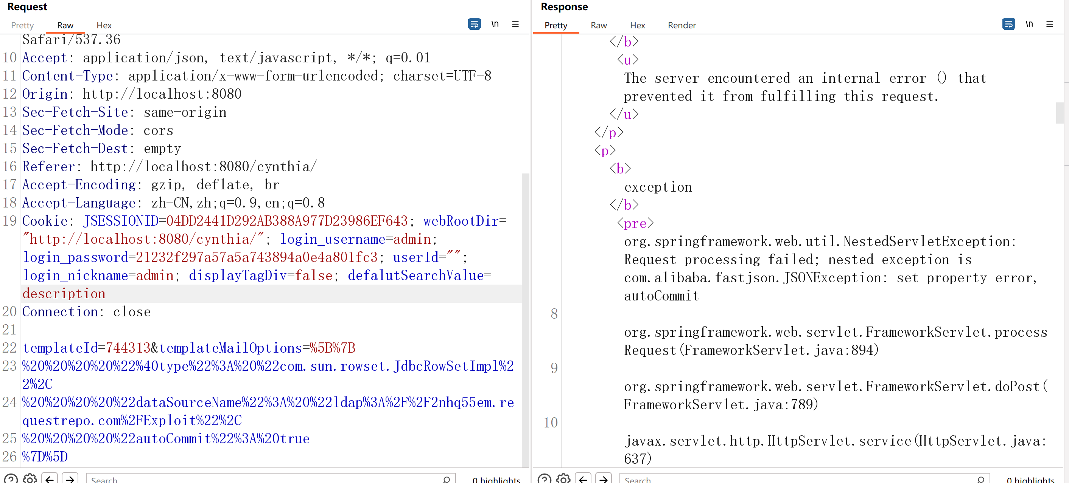Click the Request search input field

click(266, 479)
